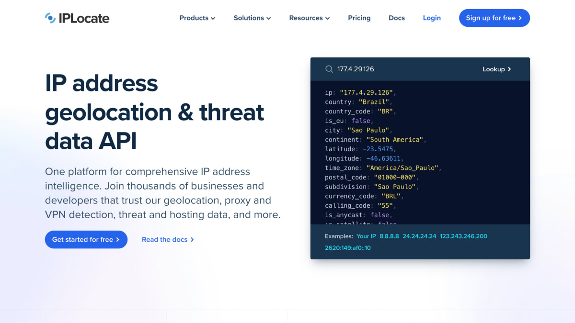Click the is_eu false result line

pyautogui.click(x=349, y=121)
